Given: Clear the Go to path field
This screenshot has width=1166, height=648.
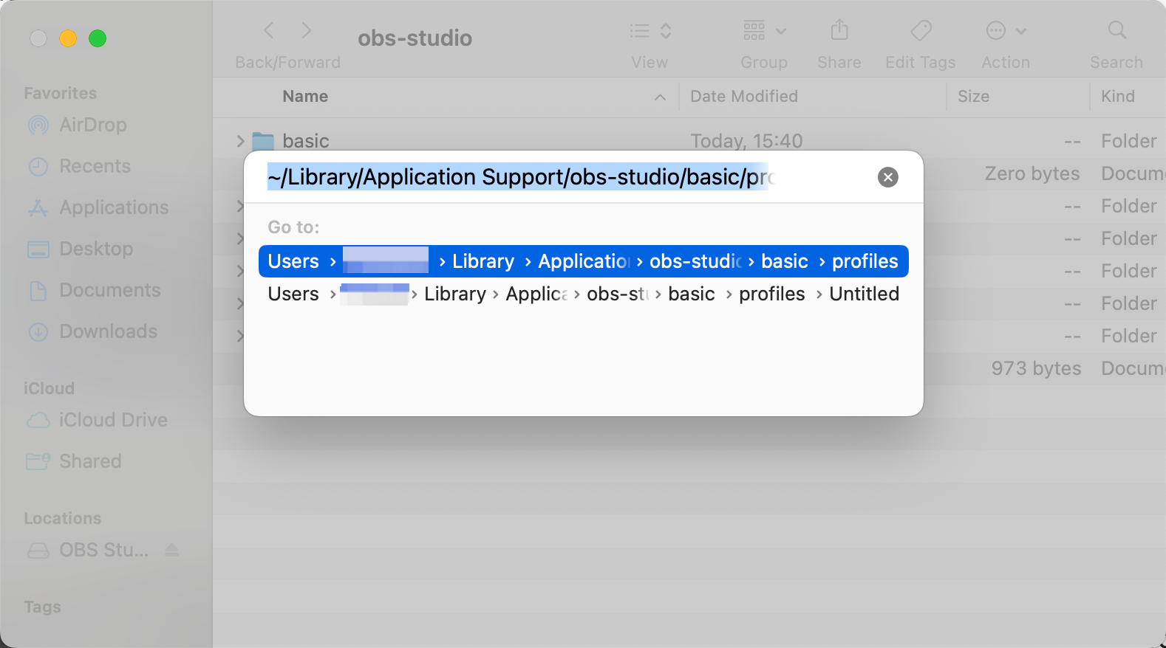Looking at the screenshot, I should (x=887, y=177).
